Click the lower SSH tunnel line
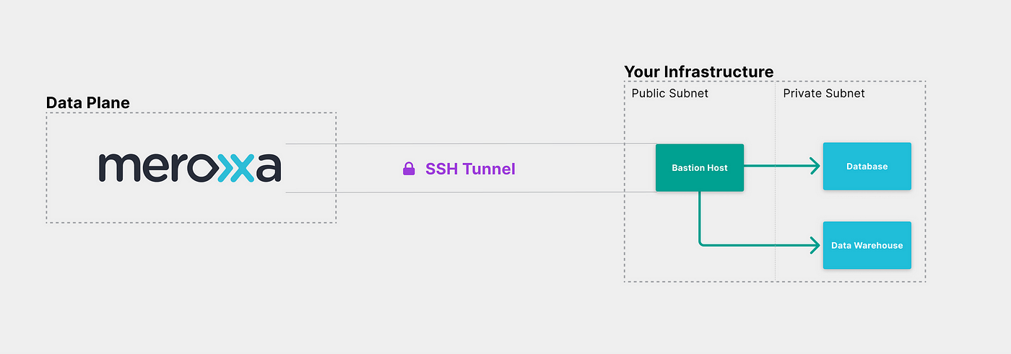Screen dimensions: 1011x354 point(471,193)
